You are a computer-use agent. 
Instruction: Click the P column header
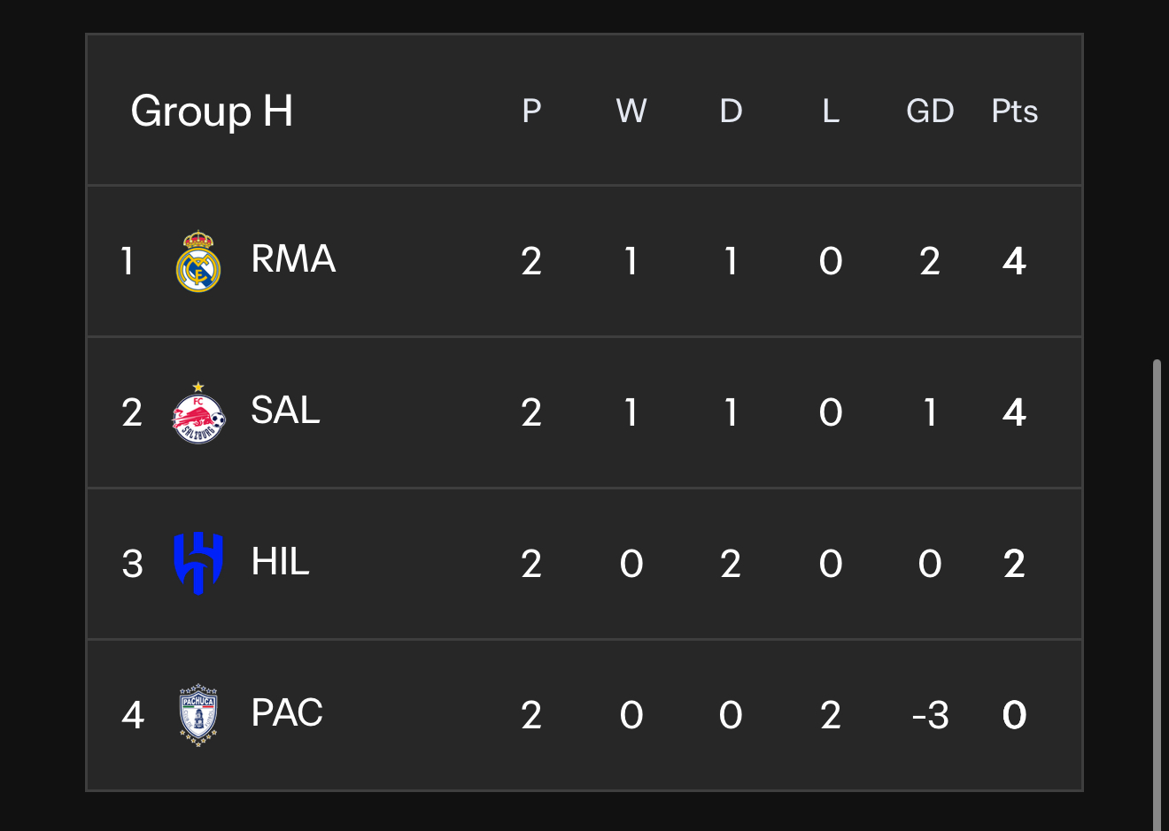(x=531, y=112)
